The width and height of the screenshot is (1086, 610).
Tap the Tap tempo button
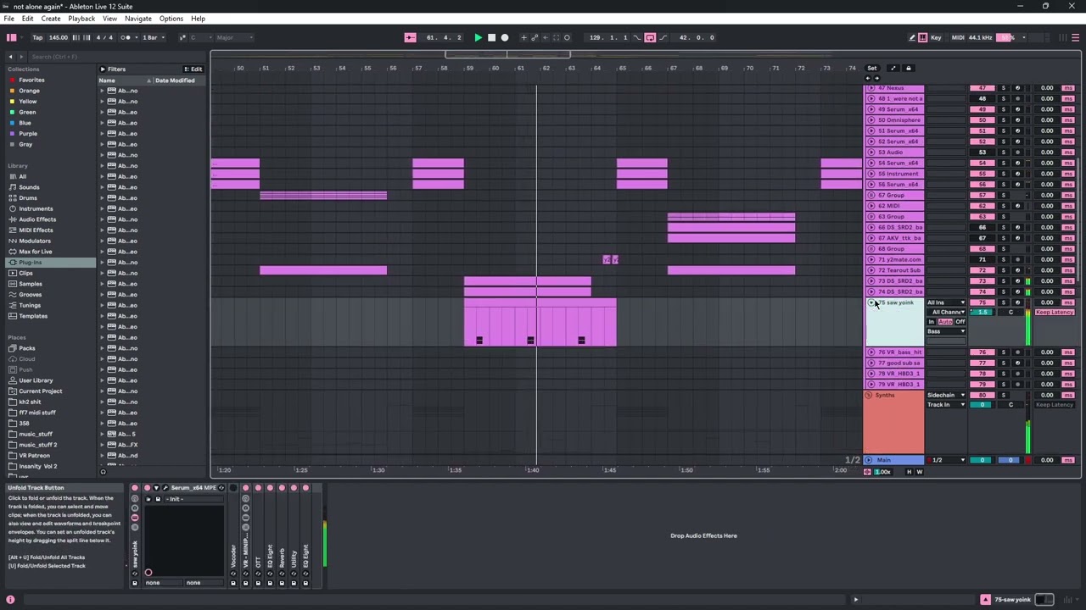click(x=37, y=37)
